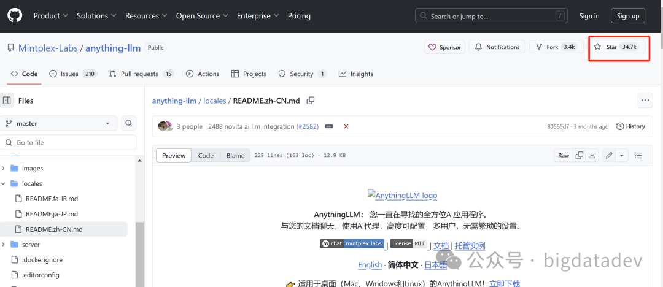663x287 pixels.
Task: Open the anything-llm repository link
Action: coord(113,48)
